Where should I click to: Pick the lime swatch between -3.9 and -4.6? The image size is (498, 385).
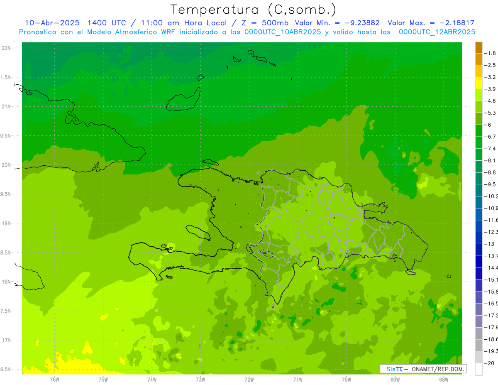point(479,95)
